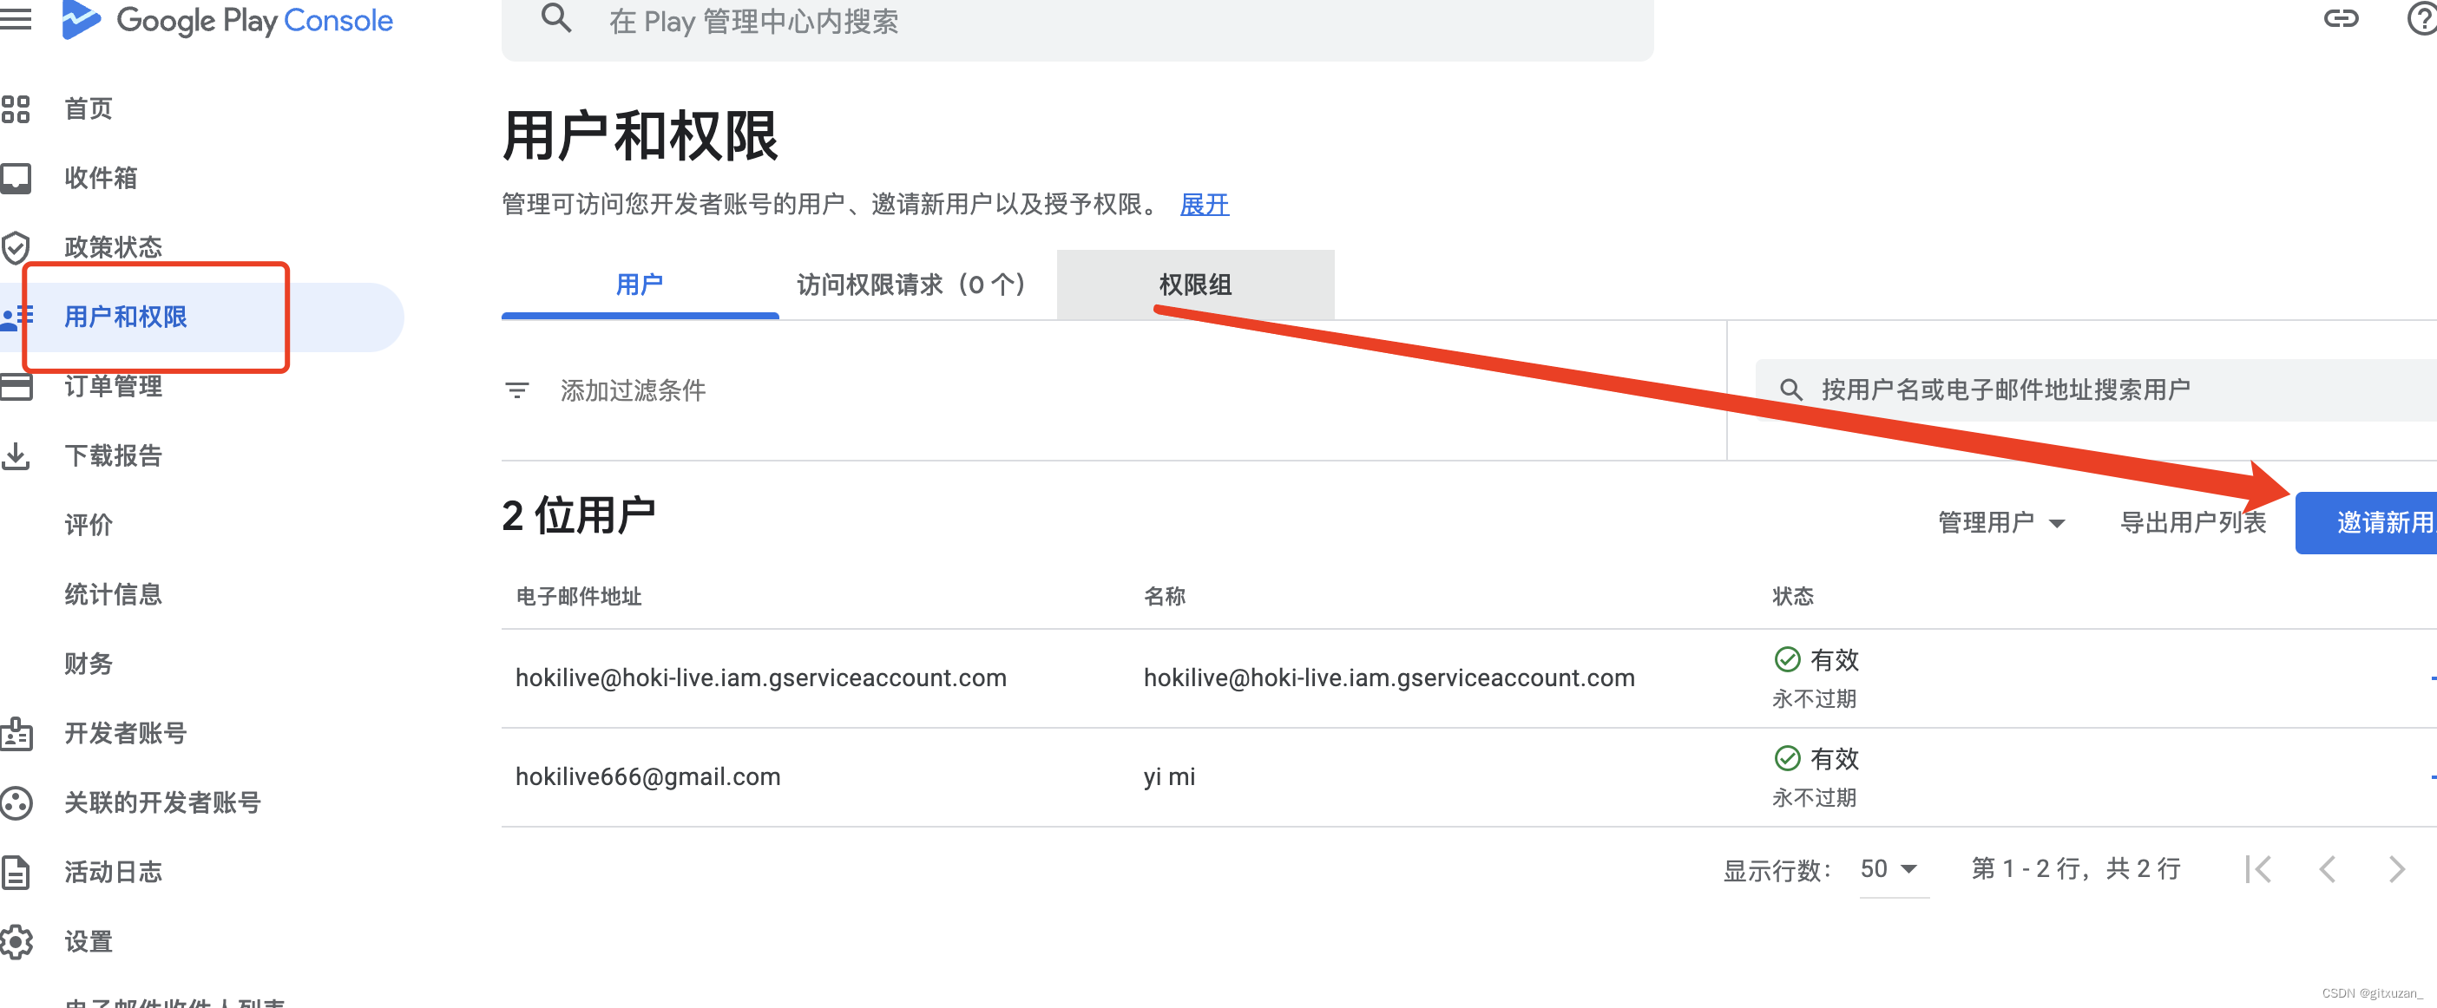This screenshot has height=1008, width=2437.
Task: Open 评价 under download reports
Action: click(x=89, y=525)
